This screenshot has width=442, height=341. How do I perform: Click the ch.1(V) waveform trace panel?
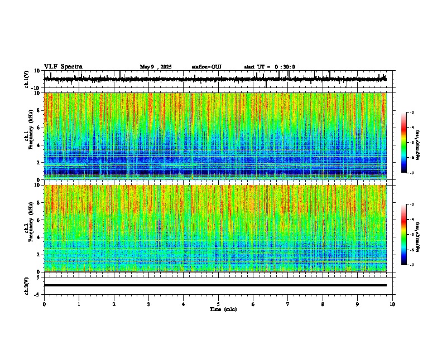[218, 79]
